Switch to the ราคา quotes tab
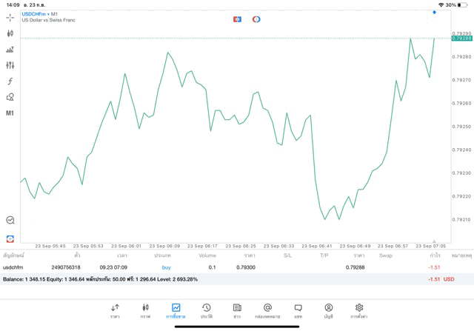 (115, 310)
